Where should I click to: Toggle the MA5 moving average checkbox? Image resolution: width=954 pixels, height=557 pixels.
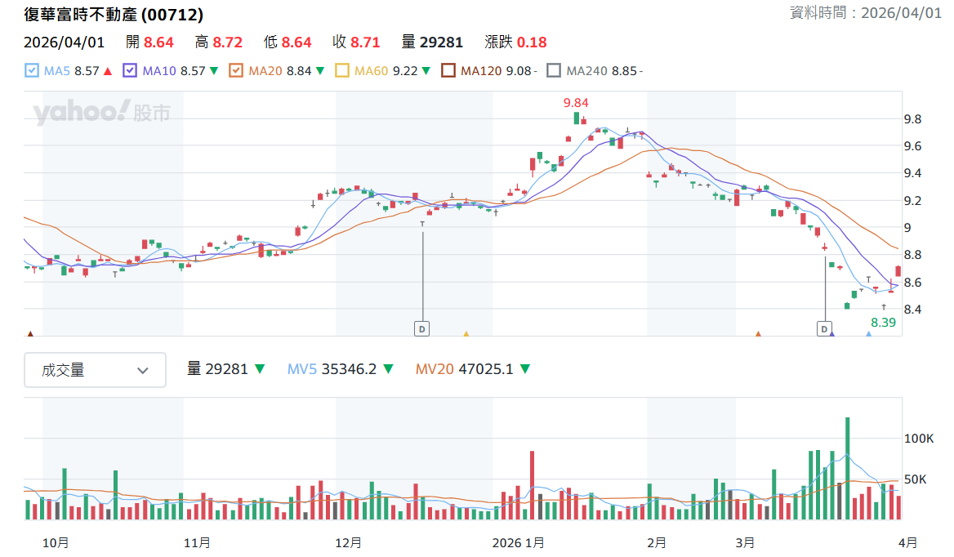click(32, 70)
